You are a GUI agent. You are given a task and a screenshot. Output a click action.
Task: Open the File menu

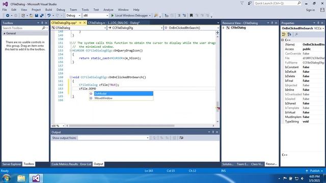coord(5,10)
